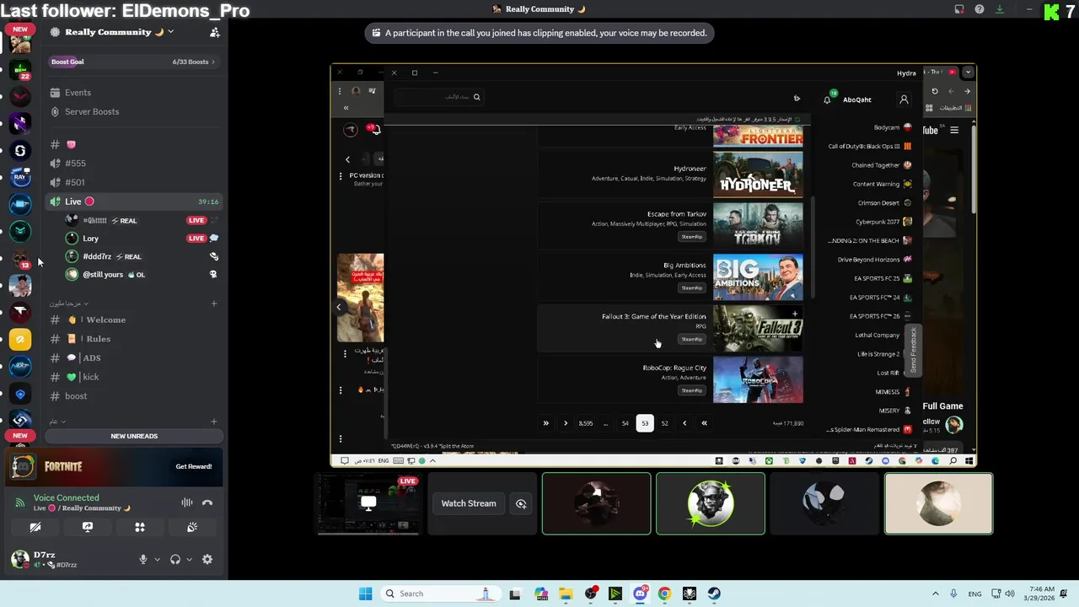Open File Explorer from taskbar
Image resolution: width=1079 pixels, height=607 pixels.
pyautogui.click(x=566, y=594)
